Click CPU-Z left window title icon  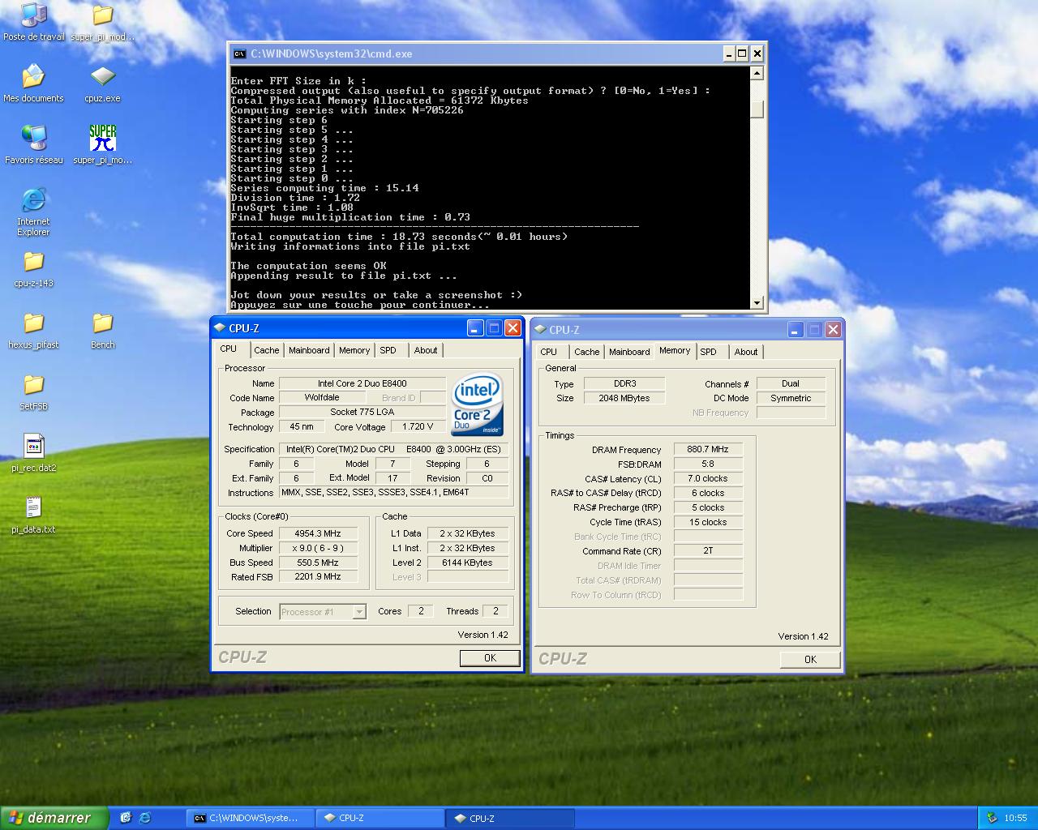tap(220, 328)
